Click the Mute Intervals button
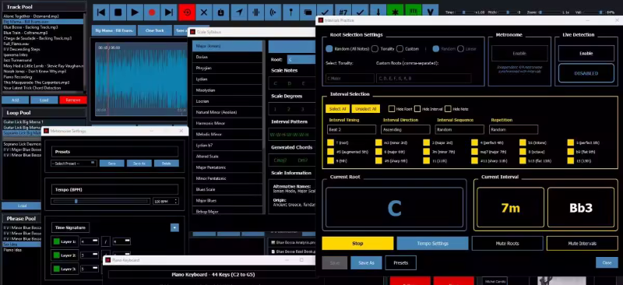Image resolution: width=623 pixels, height=285 pixels. click(582, 243)
